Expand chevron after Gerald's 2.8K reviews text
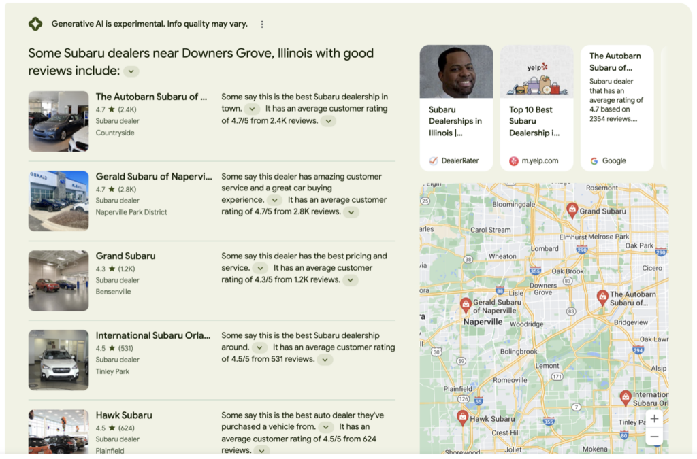The image size is (697, 459). tap(351, 212)
